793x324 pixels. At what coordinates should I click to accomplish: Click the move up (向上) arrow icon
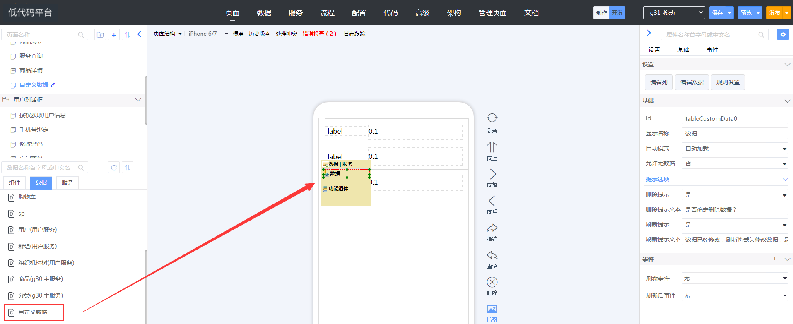click(492, 147)
